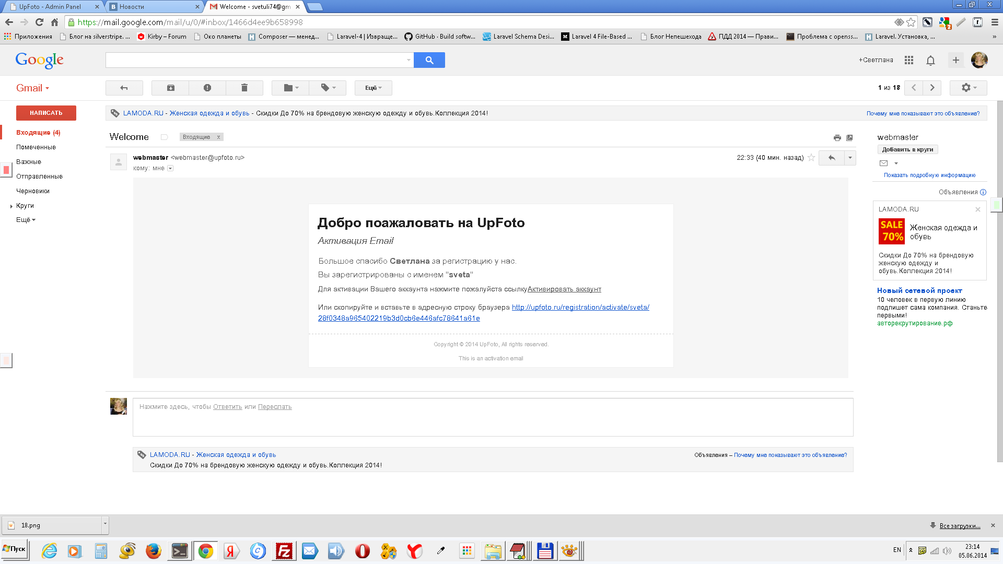Open the Черновики drafts folder
Screen dimensions: 1003x564
click(x=33, y=191)
